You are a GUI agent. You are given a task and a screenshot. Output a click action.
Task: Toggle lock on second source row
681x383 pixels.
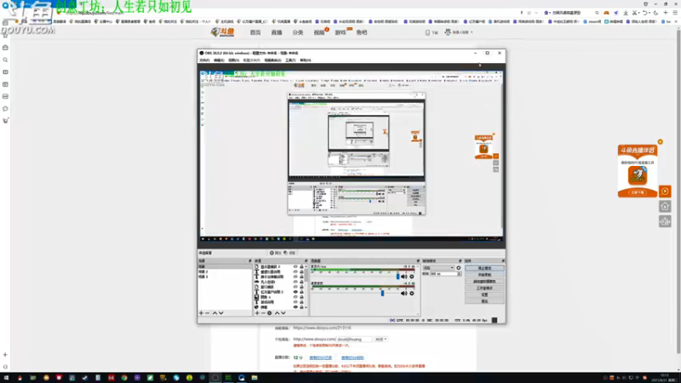[301, 272]
